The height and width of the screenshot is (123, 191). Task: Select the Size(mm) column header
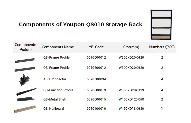tap(131, 47)
